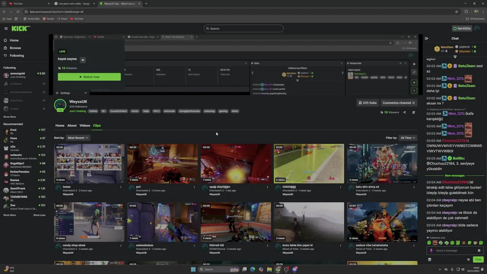Switch to the YouTube browser tab

point(29,3)
